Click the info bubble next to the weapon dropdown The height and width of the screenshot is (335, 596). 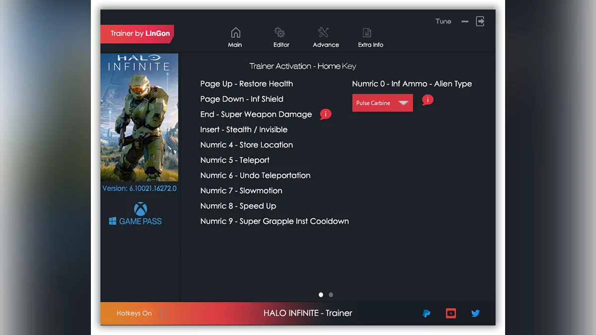coord(427,100)
